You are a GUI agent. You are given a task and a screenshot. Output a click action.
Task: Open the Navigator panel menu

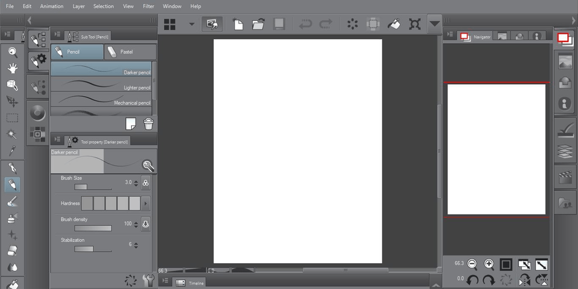pos(450,35)
